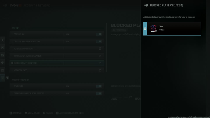Open the Controller settings sidebar tab

tap(3, 48)
